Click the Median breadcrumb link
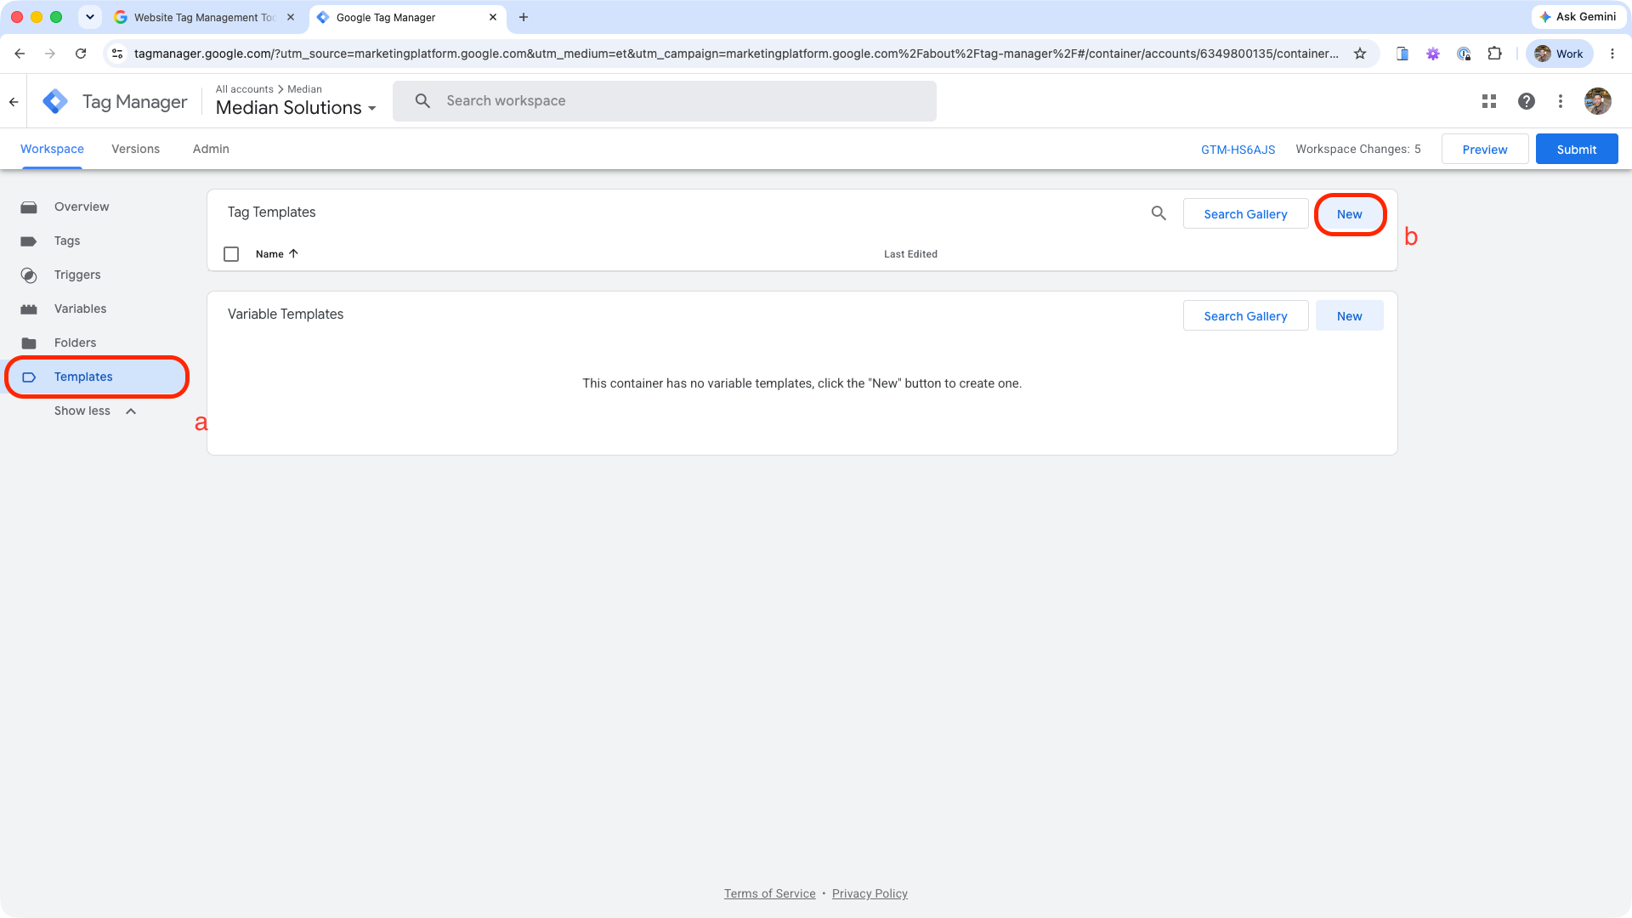1632x918 pixels. coord(304,89)
